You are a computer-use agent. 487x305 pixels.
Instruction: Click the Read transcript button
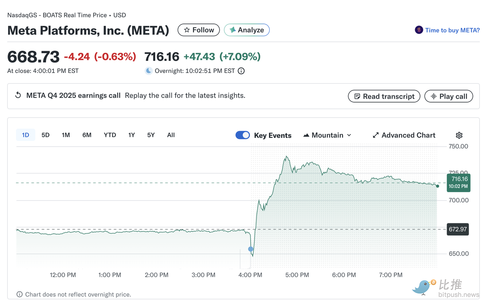[x=384, y=96]
